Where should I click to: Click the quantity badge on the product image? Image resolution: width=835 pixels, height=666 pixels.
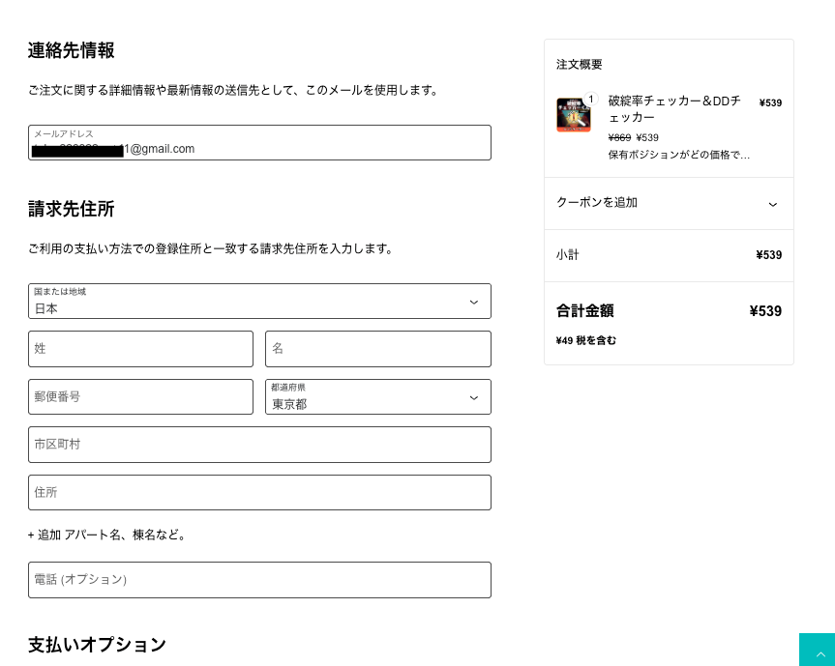(591, 100)
